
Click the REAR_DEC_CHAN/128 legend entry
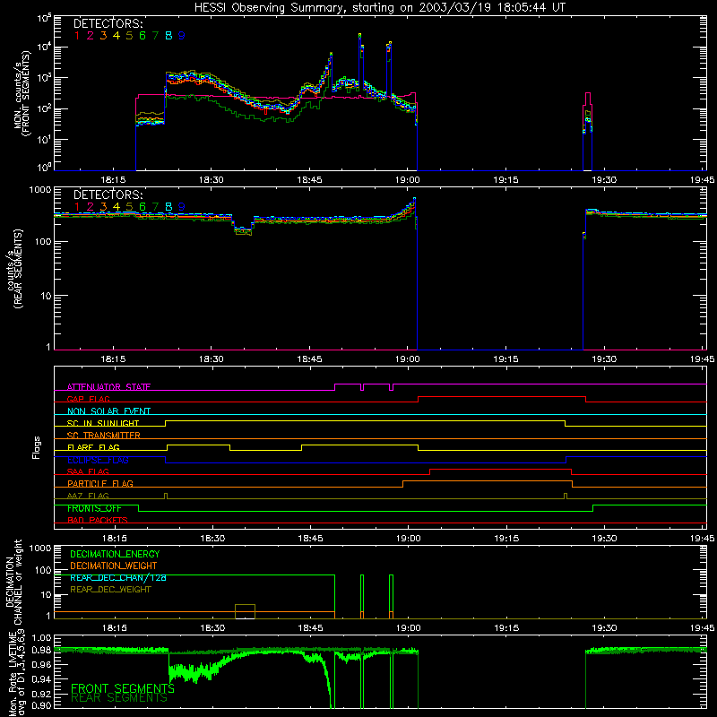pos(118,578)
